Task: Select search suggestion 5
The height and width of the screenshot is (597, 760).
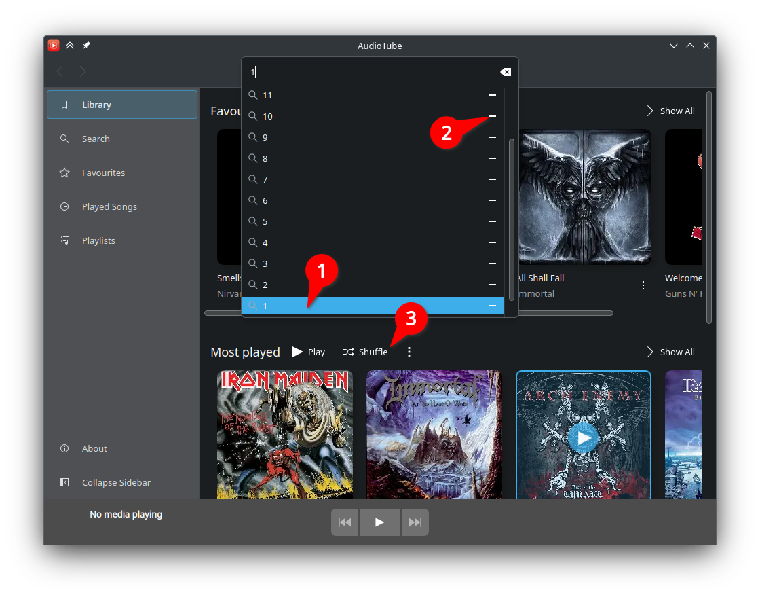Action: click(x=373, y=221)
